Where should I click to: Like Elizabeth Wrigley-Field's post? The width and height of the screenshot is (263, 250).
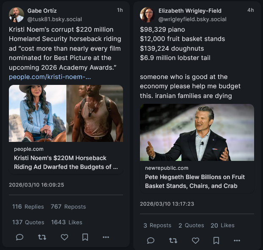coord(195,241)
